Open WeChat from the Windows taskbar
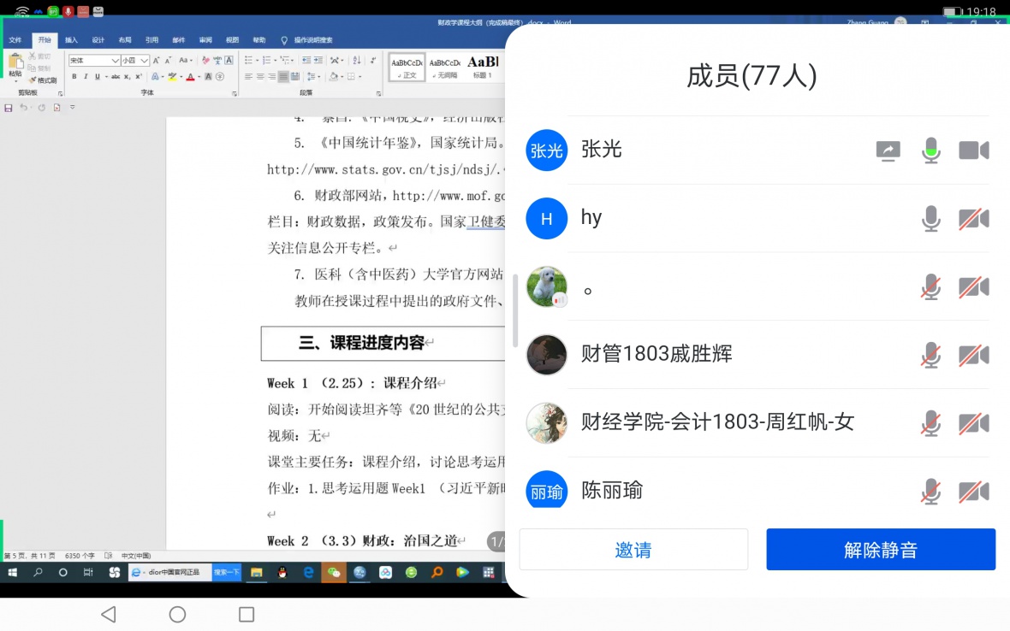The width and height of the screenshot is (1010, 631). coord(334,573)
